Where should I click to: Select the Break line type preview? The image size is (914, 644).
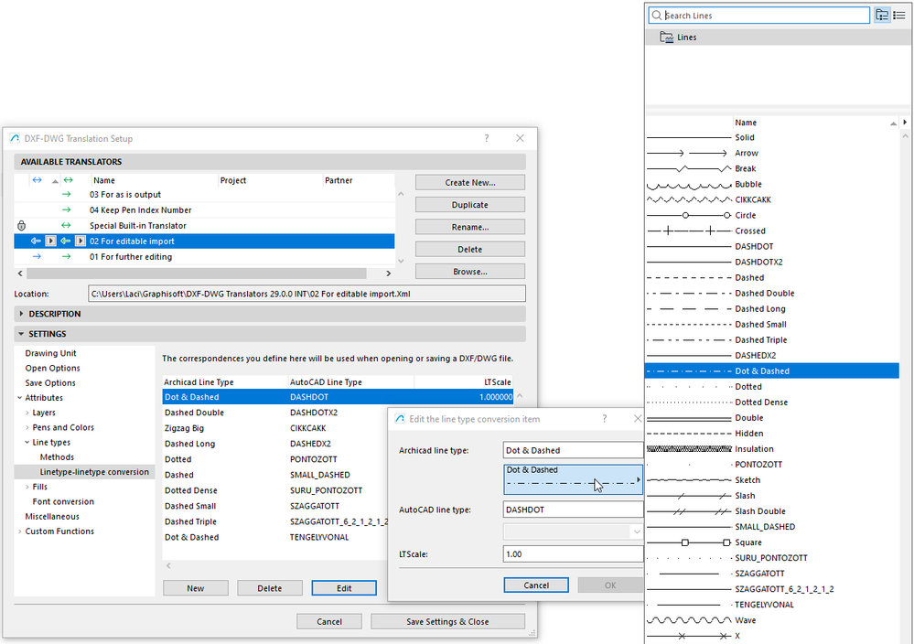[688, 168]
